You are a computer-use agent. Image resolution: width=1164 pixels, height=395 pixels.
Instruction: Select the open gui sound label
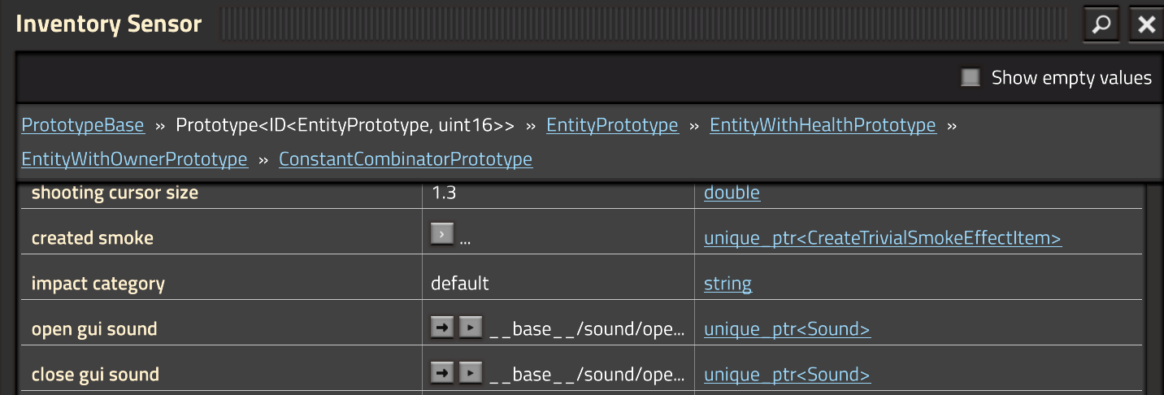tap(94, 329)
